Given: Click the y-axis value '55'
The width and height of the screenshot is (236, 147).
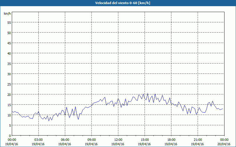Looking at the screenshot, I should click(x=9, y=23).
